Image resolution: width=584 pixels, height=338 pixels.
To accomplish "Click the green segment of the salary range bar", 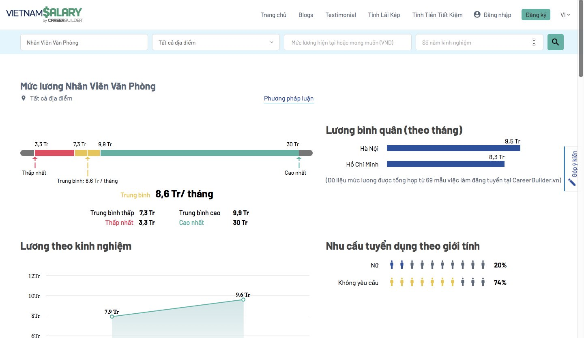I will point(200,153).
